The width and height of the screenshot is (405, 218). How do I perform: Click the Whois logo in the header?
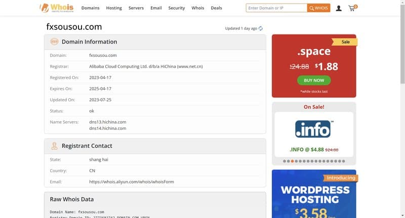tap(57, 8)
